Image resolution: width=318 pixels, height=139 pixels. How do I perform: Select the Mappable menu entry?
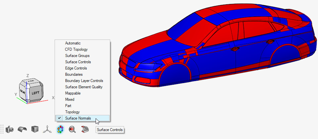click(x=73, y=93)
